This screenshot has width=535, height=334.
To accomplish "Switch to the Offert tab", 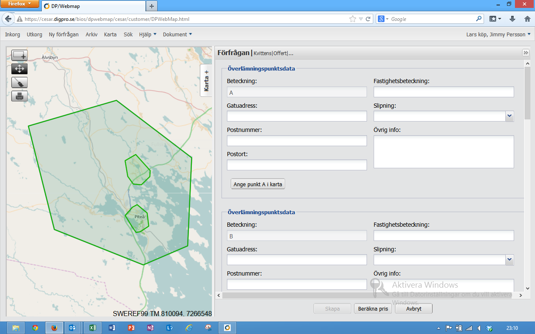I will point(280,53).
